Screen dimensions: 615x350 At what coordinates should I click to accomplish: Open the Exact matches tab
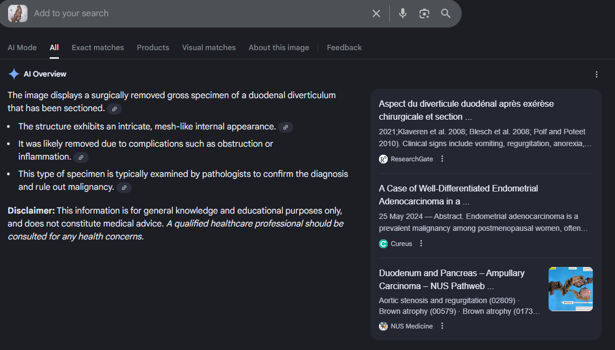(98, 47)
